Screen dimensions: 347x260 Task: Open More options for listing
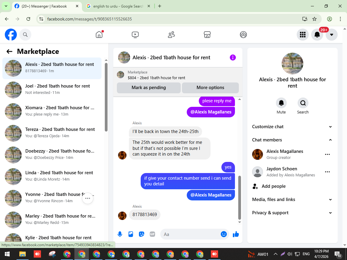coord(210,88)
